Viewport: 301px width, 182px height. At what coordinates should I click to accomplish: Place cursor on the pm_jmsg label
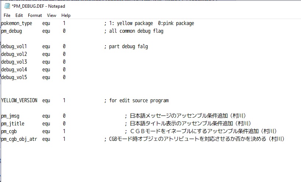pyautogui.click(x=10, y=116)
